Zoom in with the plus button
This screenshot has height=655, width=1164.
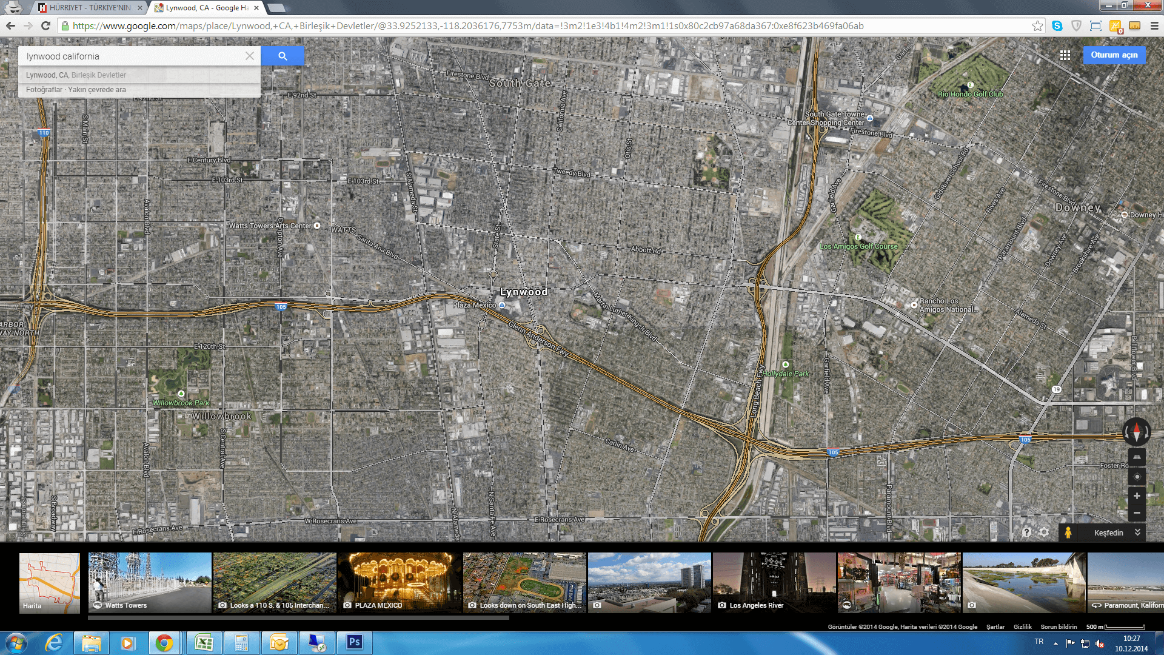[1137, 496]
